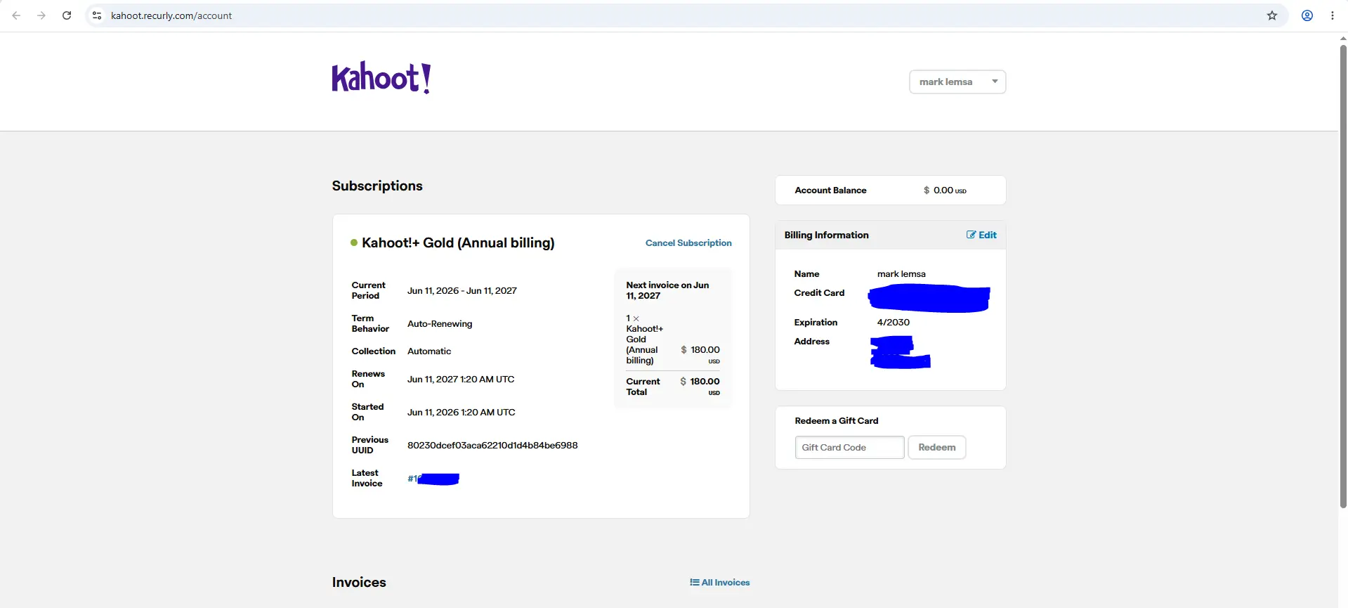Open site information icon in address bar

click(x=97, y=15)
